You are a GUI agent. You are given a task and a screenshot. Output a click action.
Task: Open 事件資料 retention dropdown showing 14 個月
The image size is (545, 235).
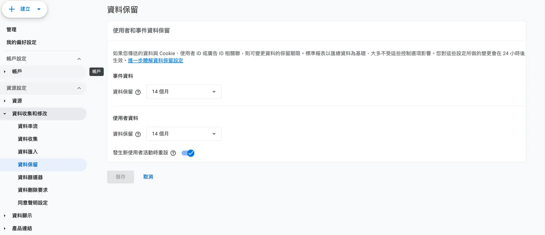click(184, 92)
